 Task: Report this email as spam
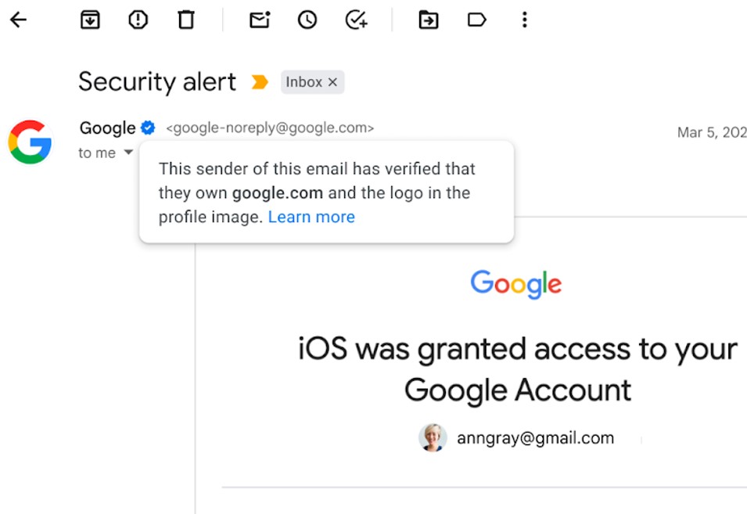coord(138,20)
